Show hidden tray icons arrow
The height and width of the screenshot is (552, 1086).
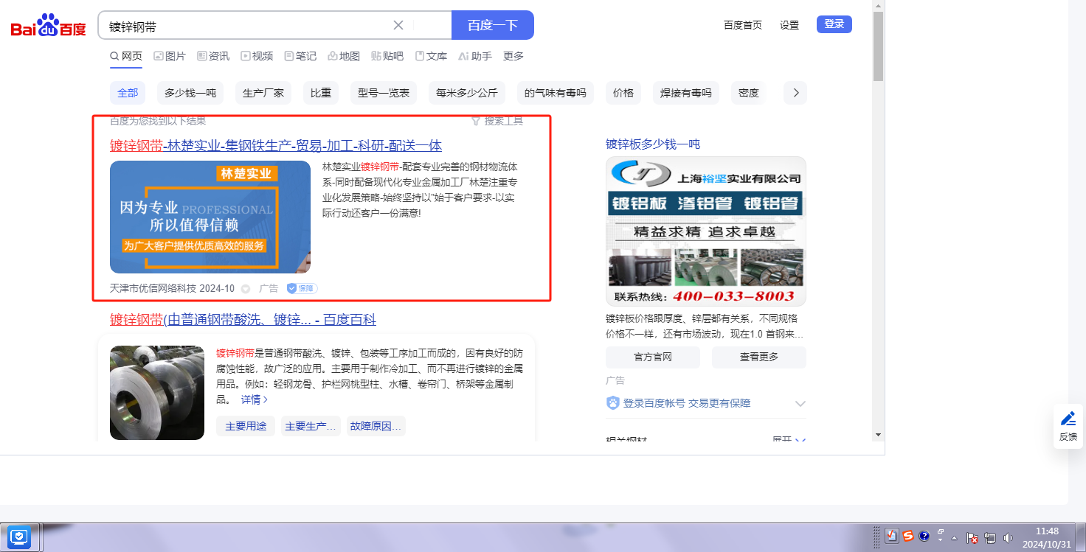coord(955,537)
